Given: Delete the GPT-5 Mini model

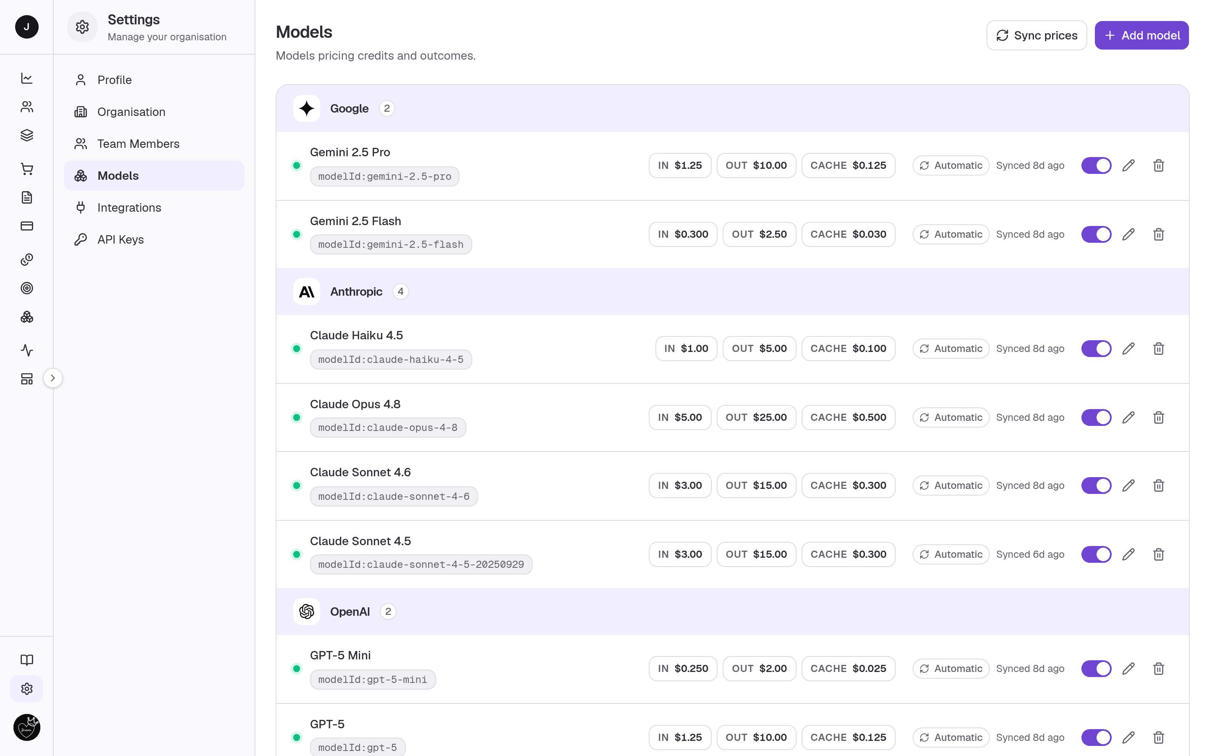Looking at the screenshot, I should [1158, 669].
